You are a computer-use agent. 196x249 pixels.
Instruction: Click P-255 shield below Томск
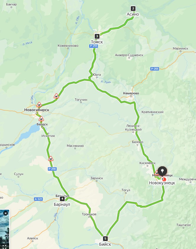(94, 46)
